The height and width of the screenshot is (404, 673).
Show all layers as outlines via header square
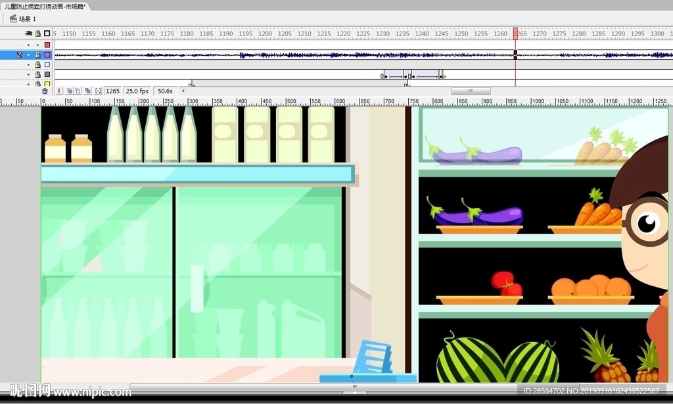click(47, 34)
